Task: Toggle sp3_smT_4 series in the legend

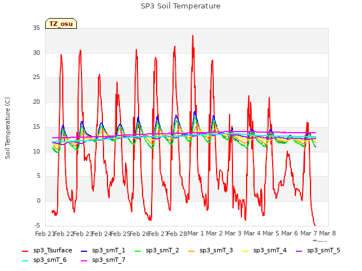Action: (264, 251)
